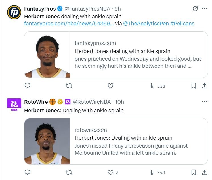
Task: View analytics showing 758 views
Action: 157,172
